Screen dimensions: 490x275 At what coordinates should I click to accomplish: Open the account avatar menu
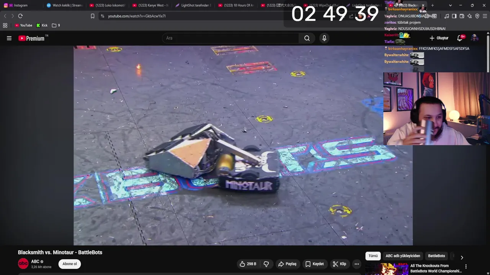point(475,38)
